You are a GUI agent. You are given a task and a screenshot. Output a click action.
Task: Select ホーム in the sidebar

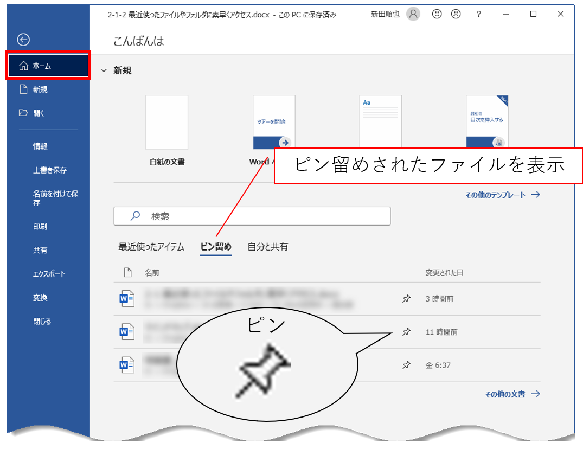pos(48,66)
